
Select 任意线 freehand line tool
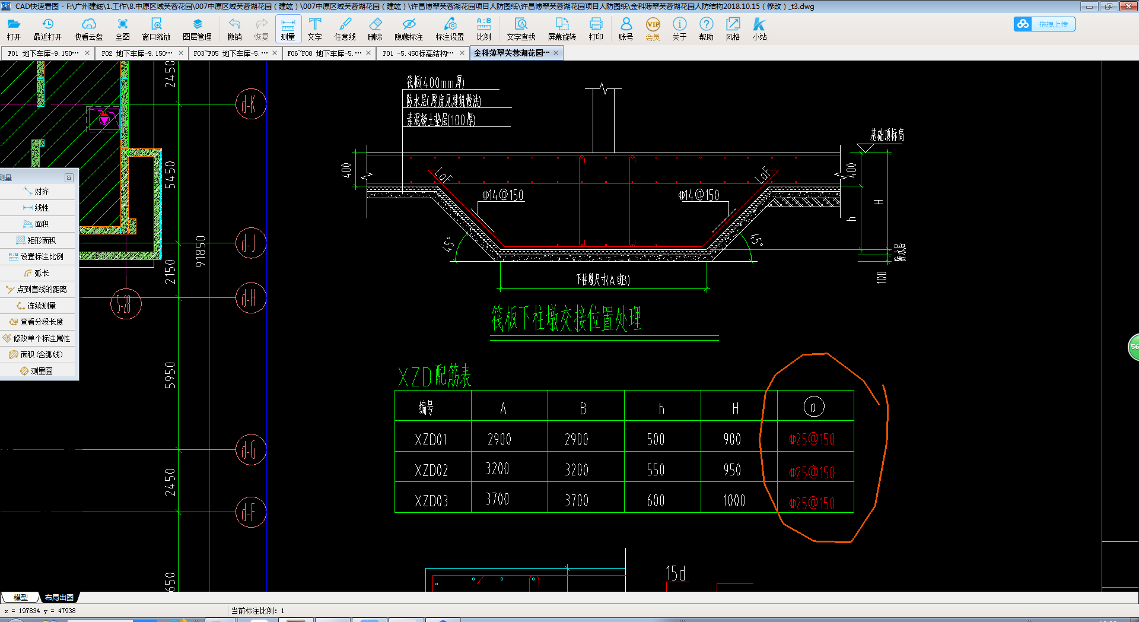[345, 29]
